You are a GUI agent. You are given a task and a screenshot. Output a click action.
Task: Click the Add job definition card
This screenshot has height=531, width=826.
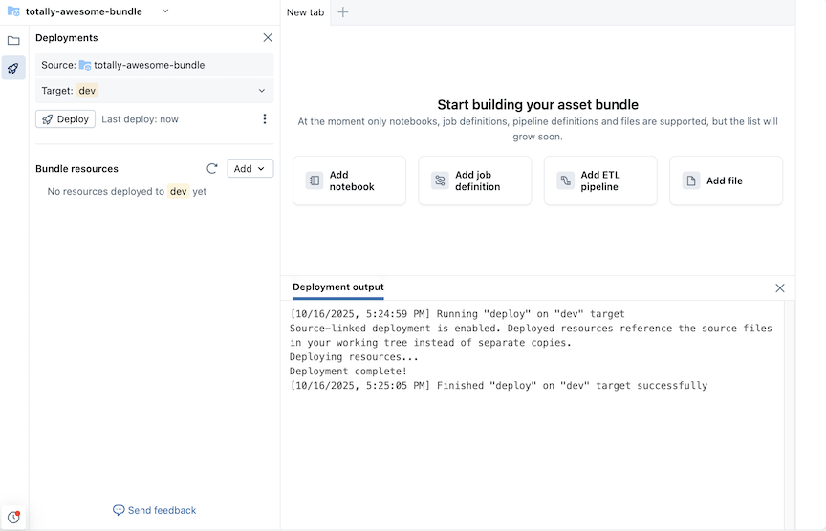pos(475,181)
